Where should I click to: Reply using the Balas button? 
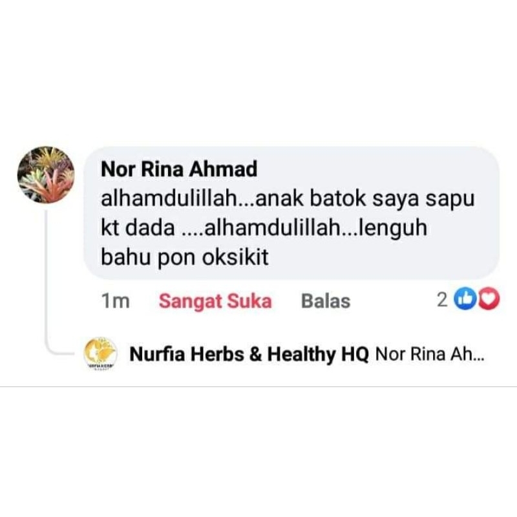click(x=326, y=301)
